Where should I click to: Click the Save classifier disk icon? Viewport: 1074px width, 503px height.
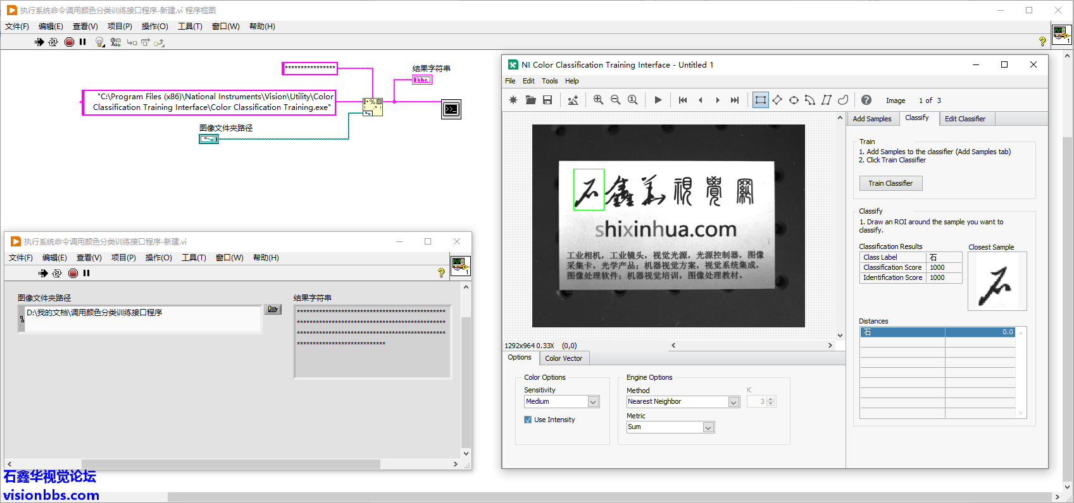tap(547, 100)
